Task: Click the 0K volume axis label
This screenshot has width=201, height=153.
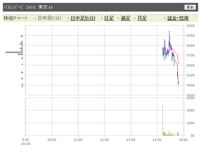Action: (x=193, y=136)
